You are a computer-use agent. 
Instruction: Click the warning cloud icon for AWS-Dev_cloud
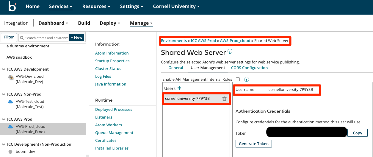[11, 77]
